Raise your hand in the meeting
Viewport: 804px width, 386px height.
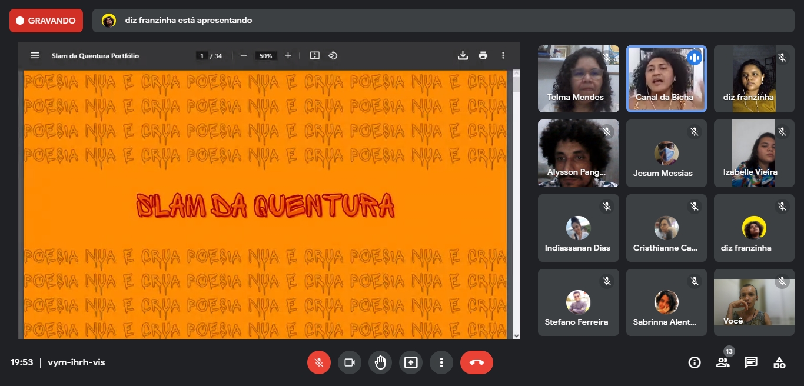click(380, 362)
